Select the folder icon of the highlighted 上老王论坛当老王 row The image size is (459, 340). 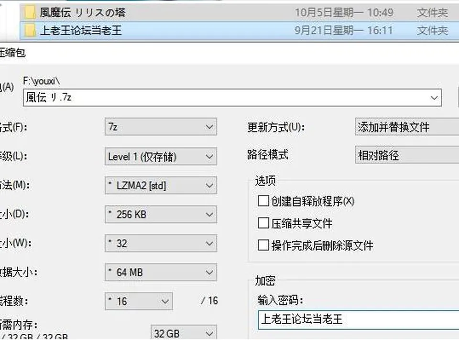[30, 31]
